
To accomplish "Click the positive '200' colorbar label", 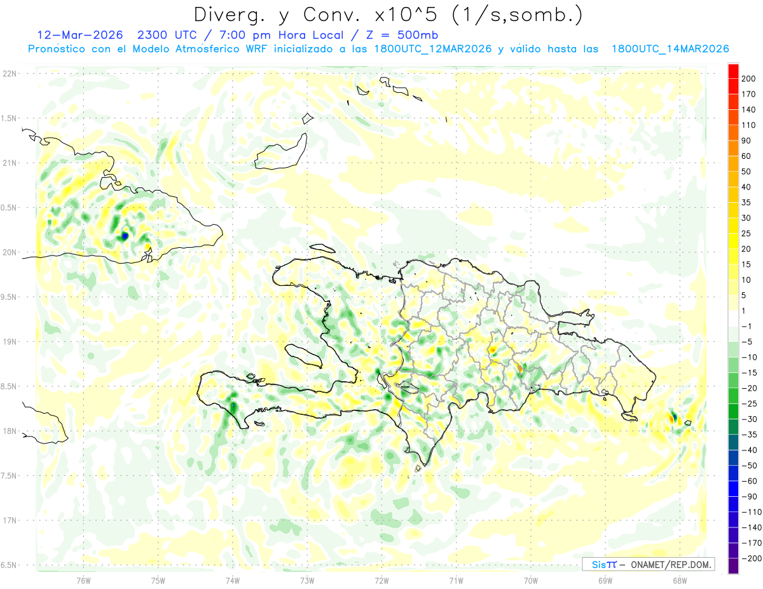I will click(x=748, y=79).
